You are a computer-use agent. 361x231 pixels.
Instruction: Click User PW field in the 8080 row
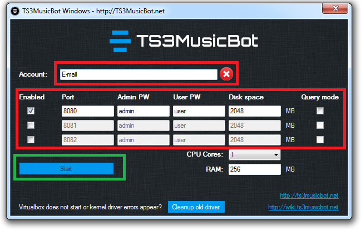(199, 111)
